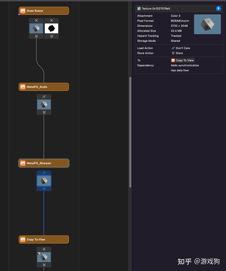This screenshot has height=271, width=226.
Task: Click the texture preview image in the inspector
Action: click(207, 24)
